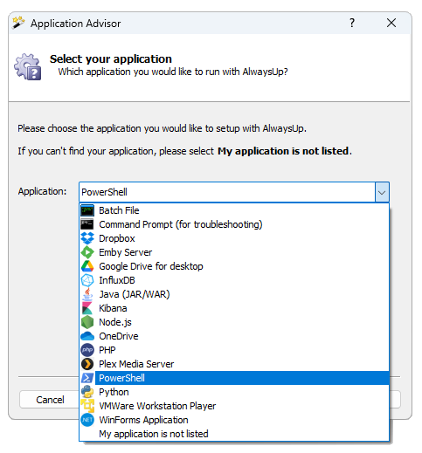Click the PHP round icon
422x453 pixels.
pos(87,350)
